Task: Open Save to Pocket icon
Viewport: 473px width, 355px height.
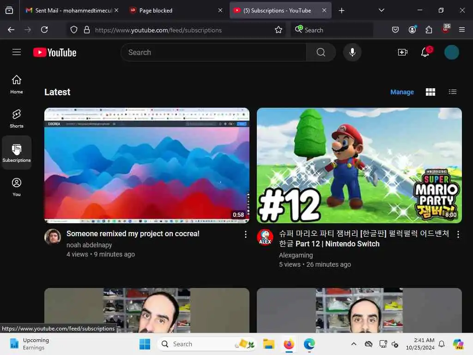Action: click(x=395, y=30)
